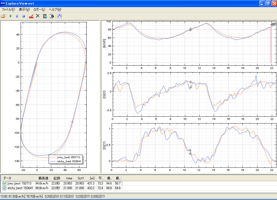277x200 pixels.
Task: Click the black X delete icon
Action: pos(38,16)
